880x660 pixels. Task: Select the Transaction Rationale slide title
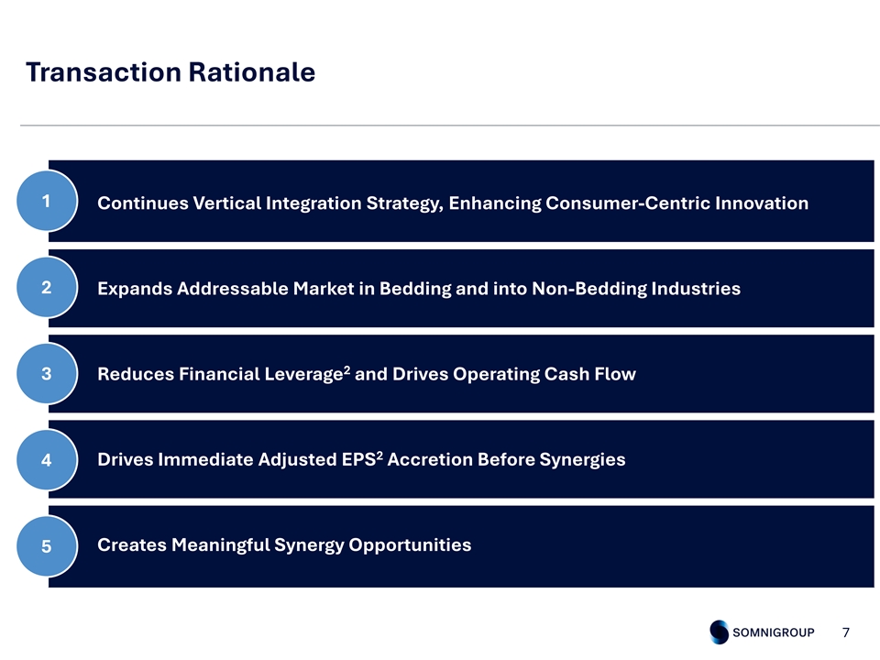(170, 71)
